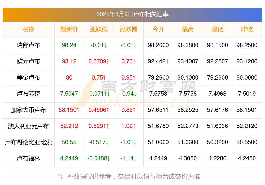
Task: Click latest price 93.12
Action: point(69,61)
